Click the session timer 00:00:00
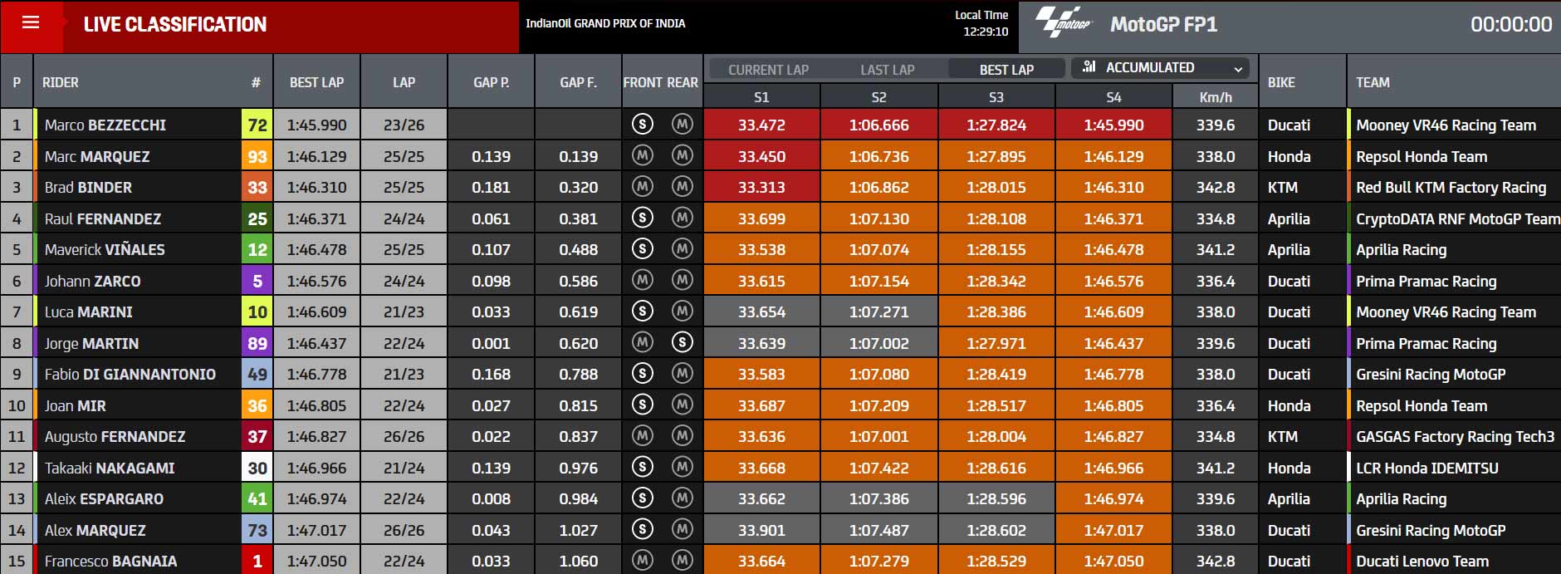This screenshot has height=574, width=1561. pyautogui.click(x=1510, y=24)
